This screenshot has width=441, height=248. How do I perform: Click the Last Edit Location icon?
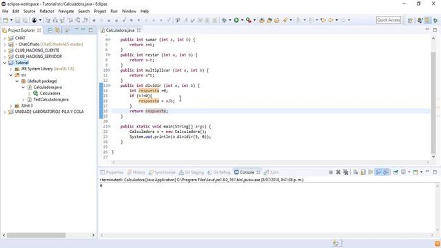pos(323,20)
